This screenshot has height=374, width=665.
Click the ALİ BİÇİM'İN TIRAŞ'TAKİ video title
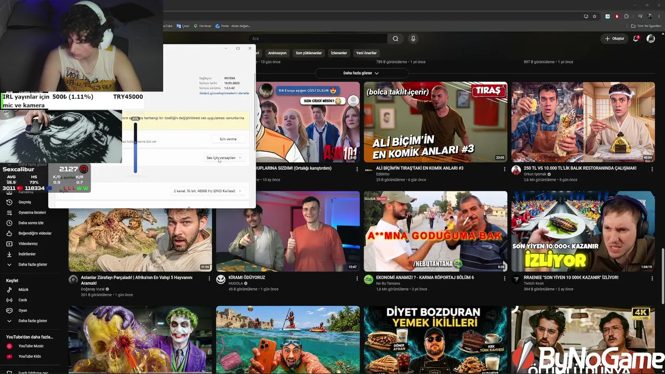pyautogui.click(x=420, y=168)
